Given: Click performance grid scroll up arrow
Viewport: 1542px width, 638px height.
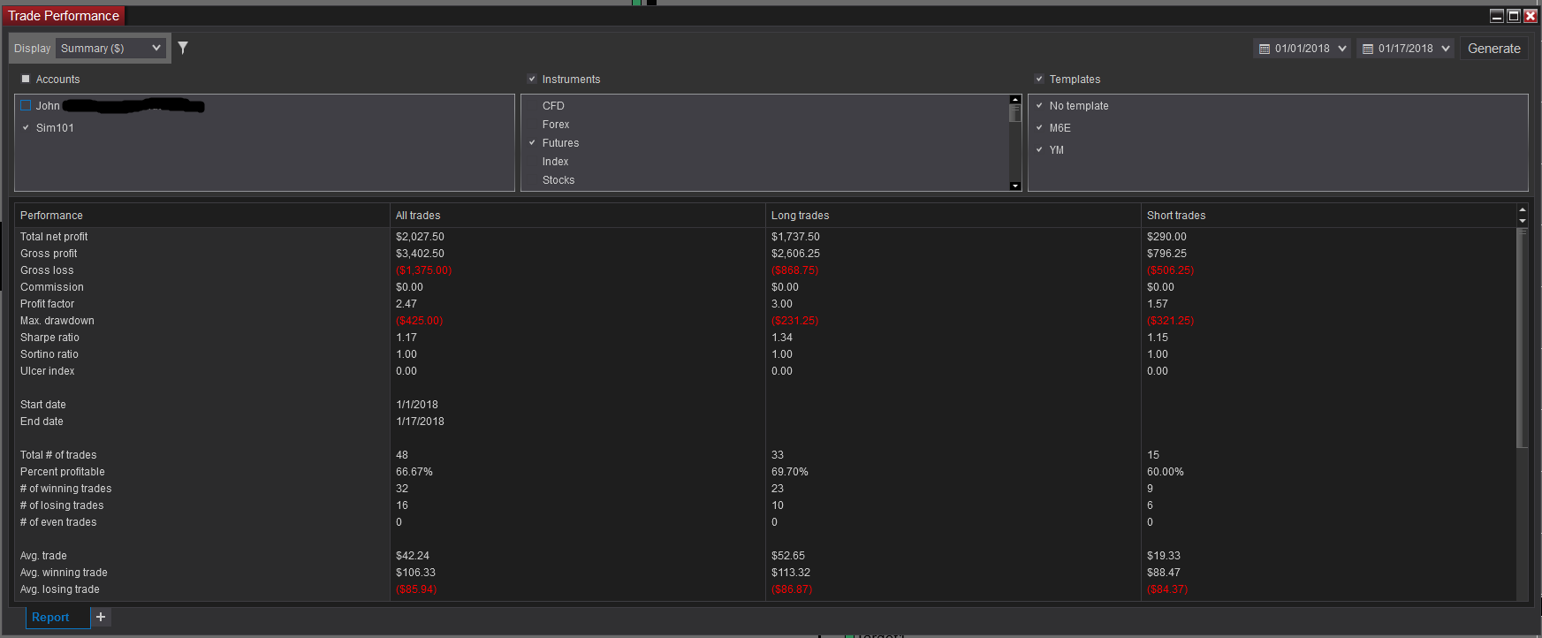Looking at the screenshot, I should pyautogui.click(x=1522, y=210).
